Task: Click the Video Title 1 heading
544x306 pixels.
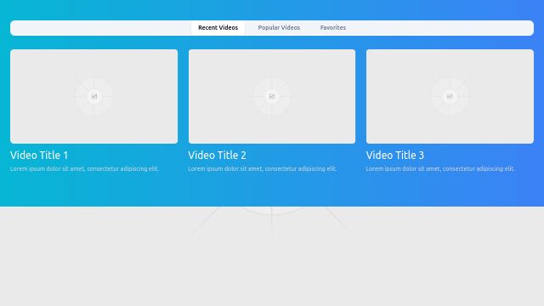Action: point(39,155)
